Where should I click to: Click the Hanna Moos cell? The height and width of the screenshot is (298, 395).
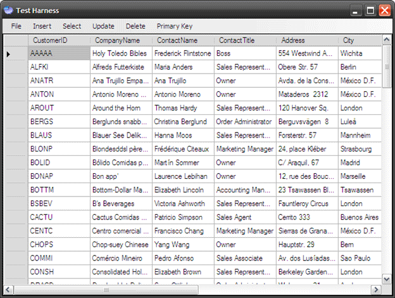pyautogui.click(x=183, y=135)
